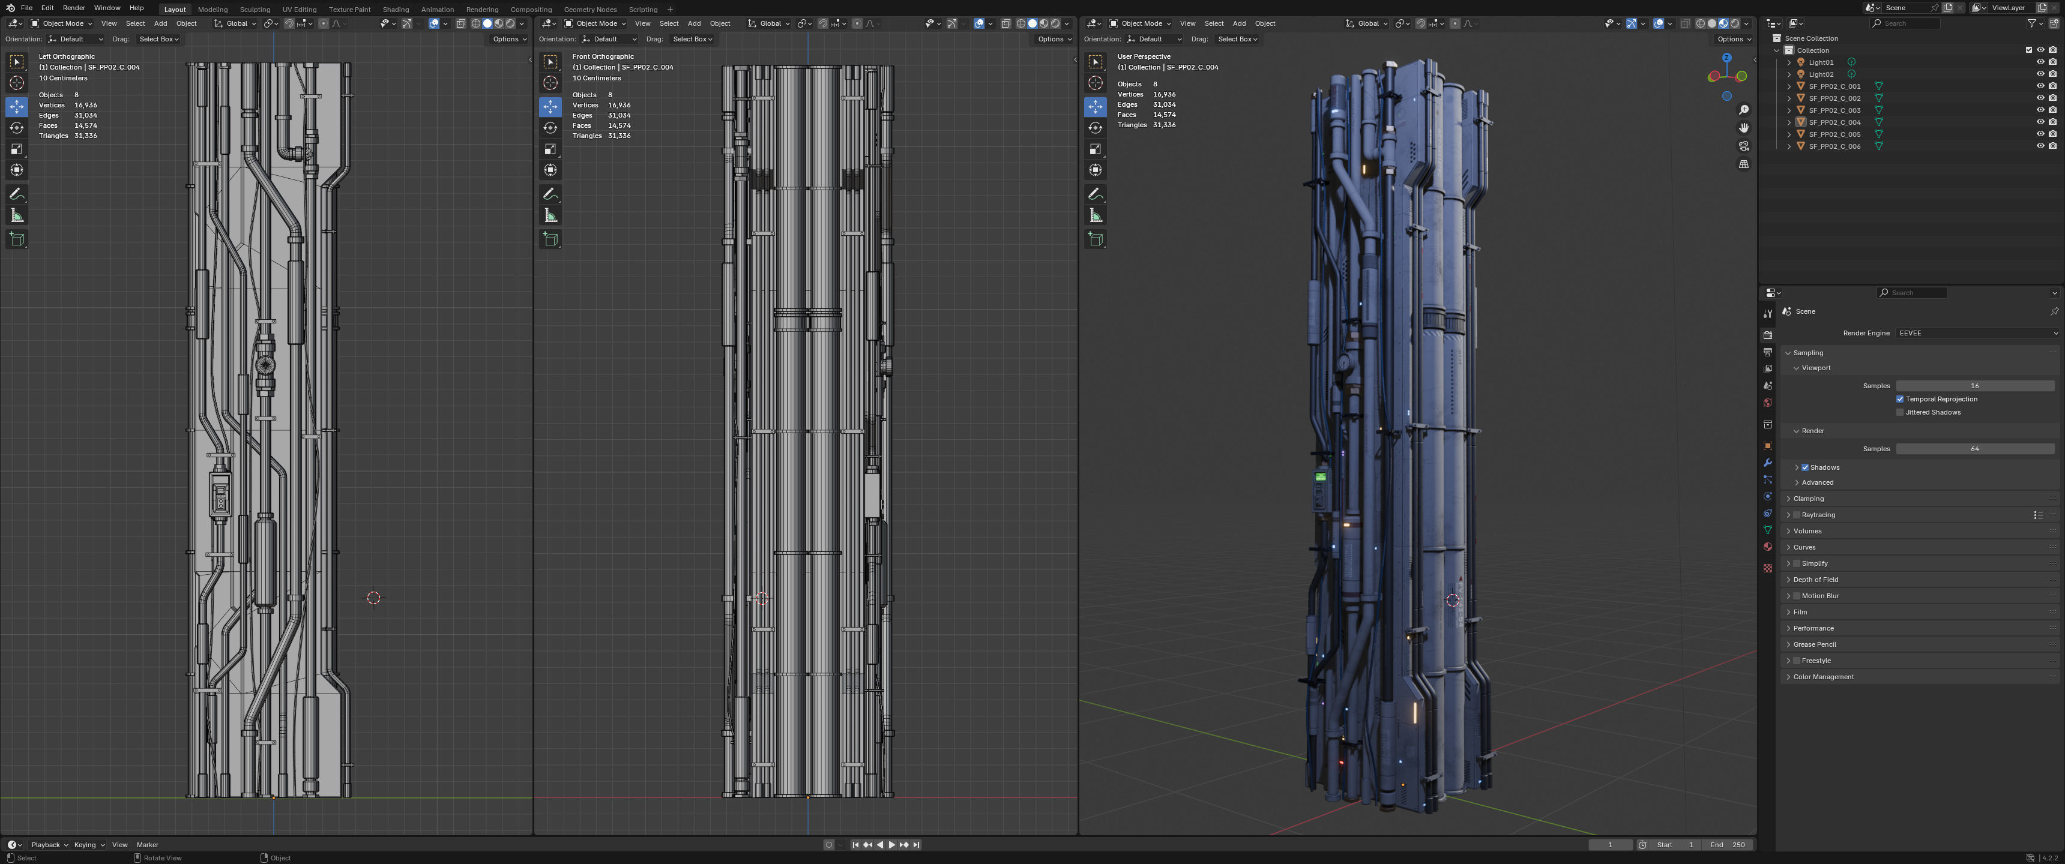
Task: Enable the Jittered Shadows checkbox
Action: coord(1900,412)
